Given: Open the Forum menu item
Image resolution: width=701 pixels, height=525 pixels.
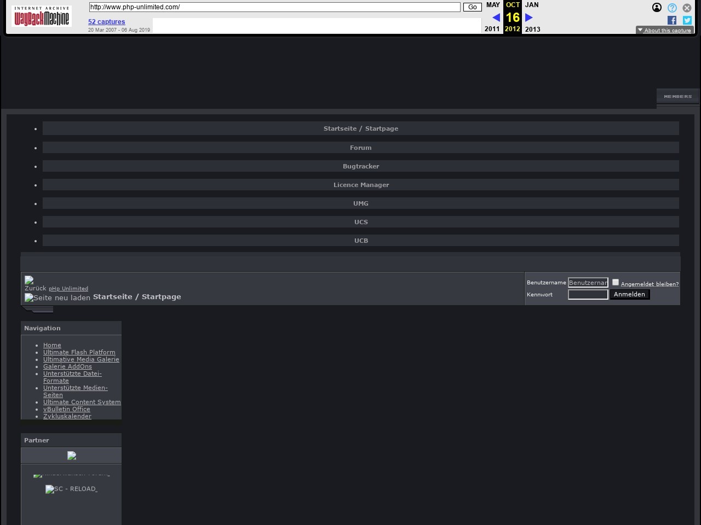Looking at the screenshot, I should pos(360,148).
